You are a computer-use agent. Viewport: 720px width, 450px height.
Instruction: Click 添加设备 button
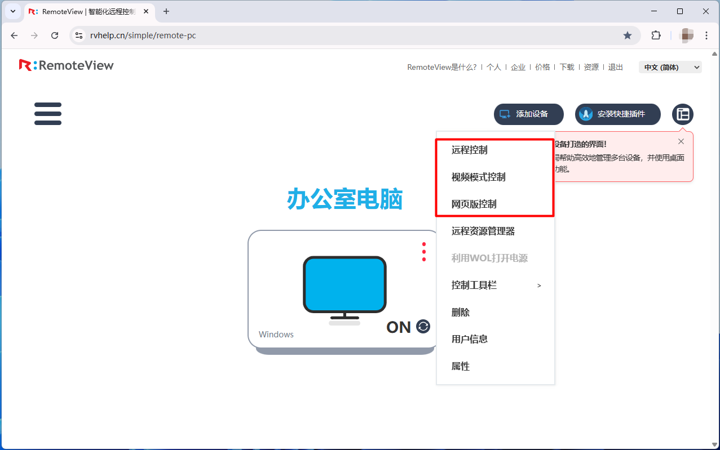529,114
